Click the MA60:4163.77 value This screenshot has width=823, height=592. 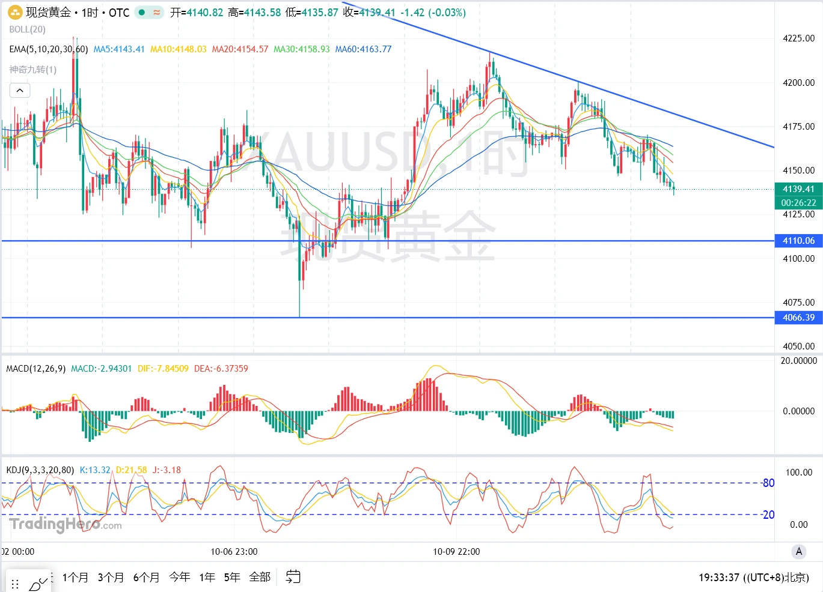[x=364, y=49]
